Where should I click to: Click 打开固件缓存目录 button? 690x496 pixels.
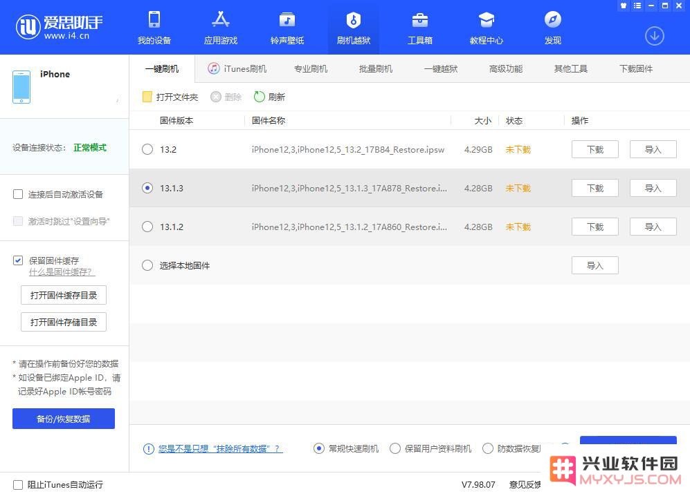[x=64, y=295]
